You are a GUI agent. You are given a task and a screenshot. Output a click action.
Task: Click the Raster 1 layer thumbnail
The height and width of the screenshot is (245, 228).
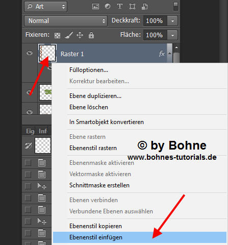click(x=47, y=53)
